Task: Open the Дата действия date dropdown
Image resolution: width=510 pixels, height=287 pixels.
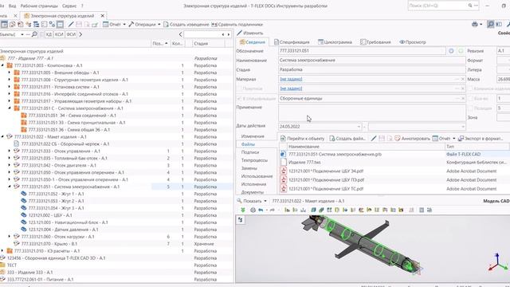Action: (x=359, y=127)
